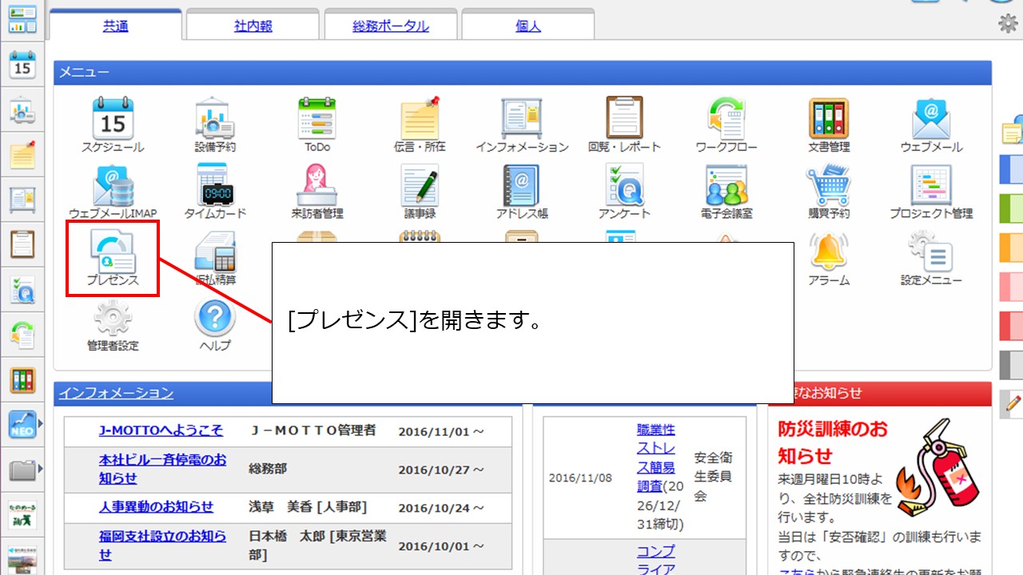Switch to the 社内報 tab

tap(253, 25)
